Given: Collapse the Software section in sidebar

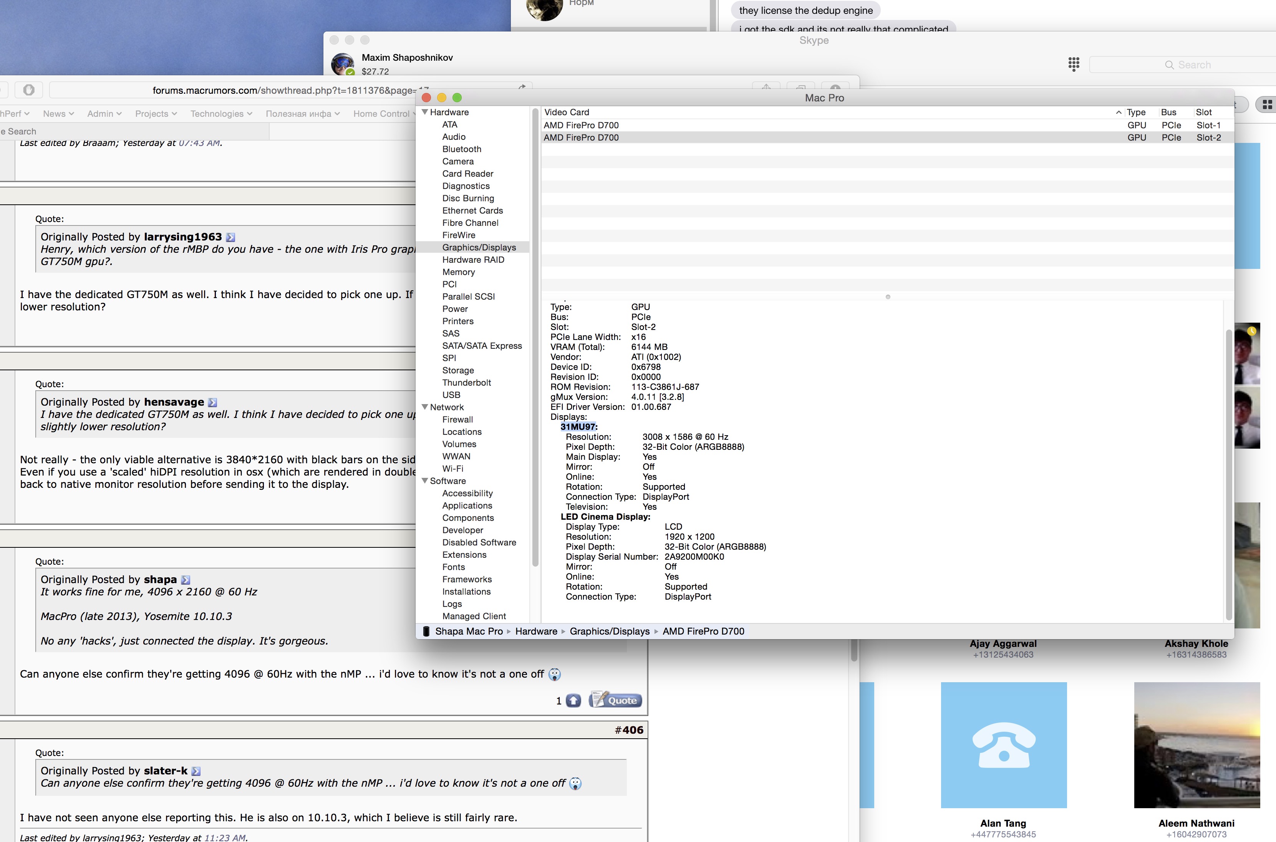Looking at the screenshot, I should coord(425,481).
